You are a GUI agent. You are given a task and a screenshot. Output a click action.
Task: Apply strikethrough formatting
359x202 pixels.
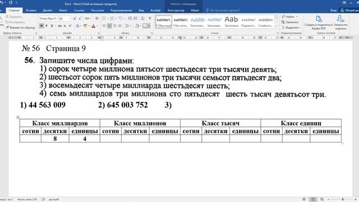coord(60,26)
